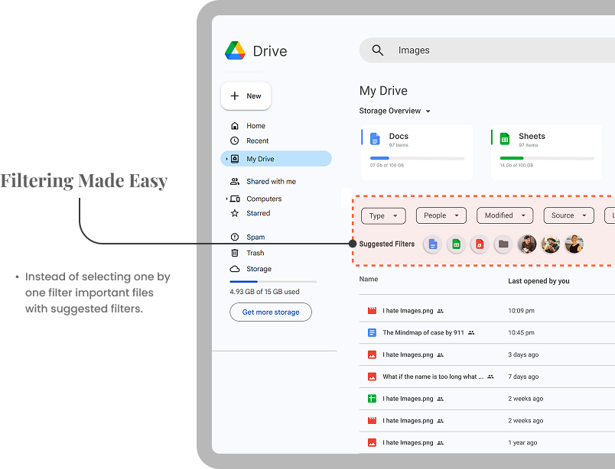Open the Modified filter dropdown
This screenshot has width=615, height=469.
point(505,215)
